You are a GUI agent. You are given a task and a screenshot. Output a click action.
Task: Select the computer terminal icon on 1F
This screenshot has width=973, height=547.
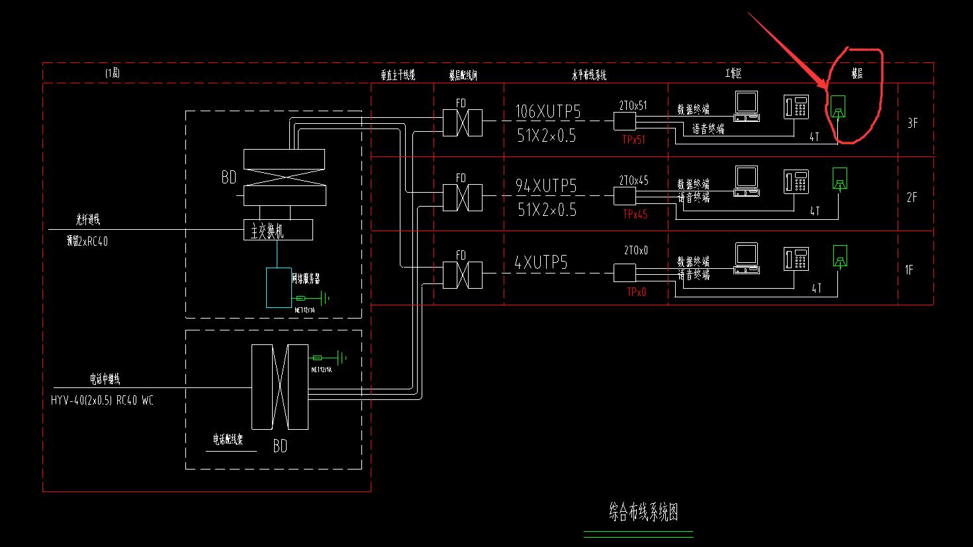(x=747, y=258)
